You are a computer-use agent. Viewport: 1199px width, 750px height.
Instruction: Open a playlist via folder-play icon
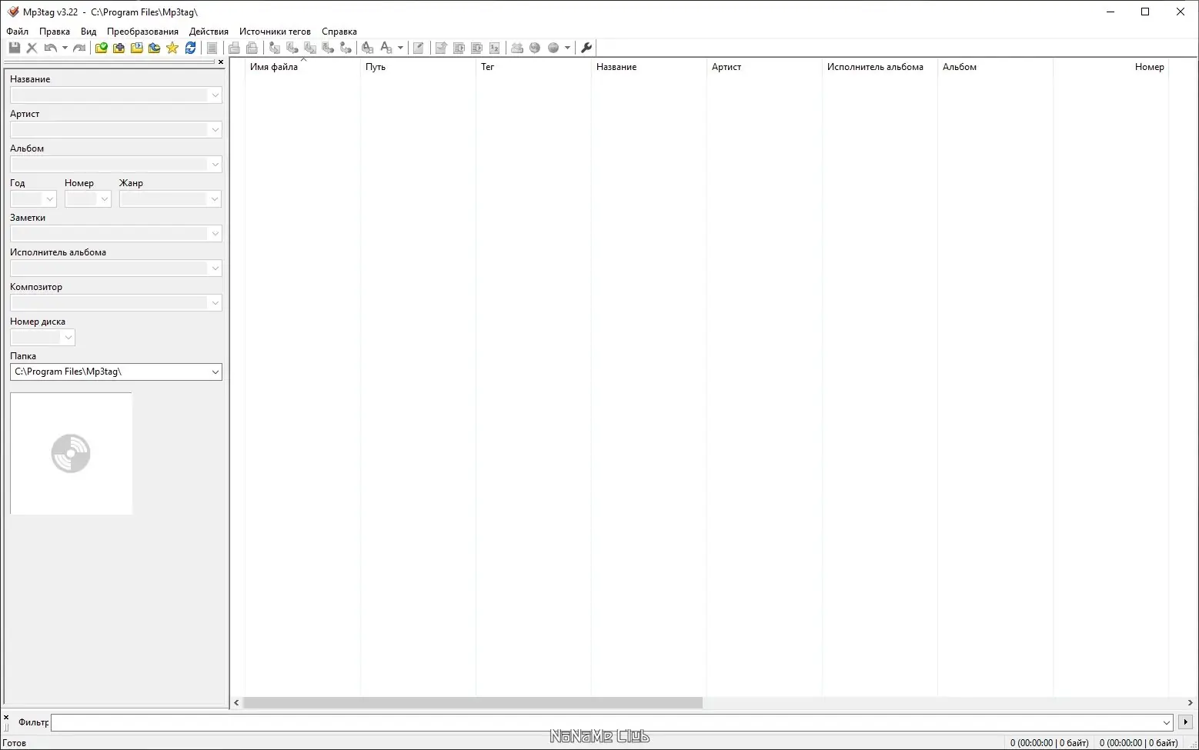pos(136,48)
